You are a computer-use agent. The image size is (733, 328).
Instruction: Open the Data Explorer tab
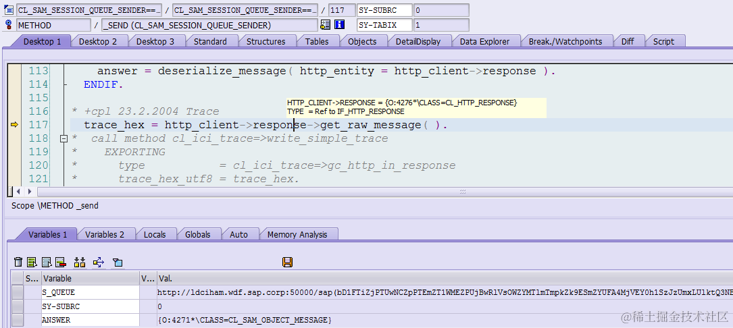pos(485,42)
